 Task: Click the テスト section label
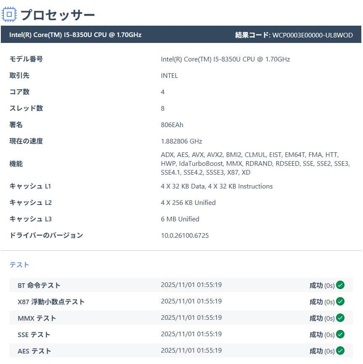point(19,264)
